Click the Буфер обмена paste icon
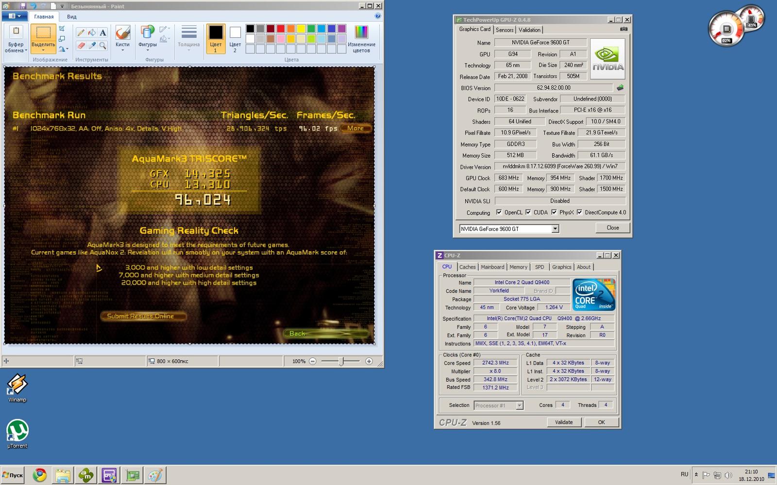Image resolution: width=777 pixels, height=485 pixels. point(16,32)
